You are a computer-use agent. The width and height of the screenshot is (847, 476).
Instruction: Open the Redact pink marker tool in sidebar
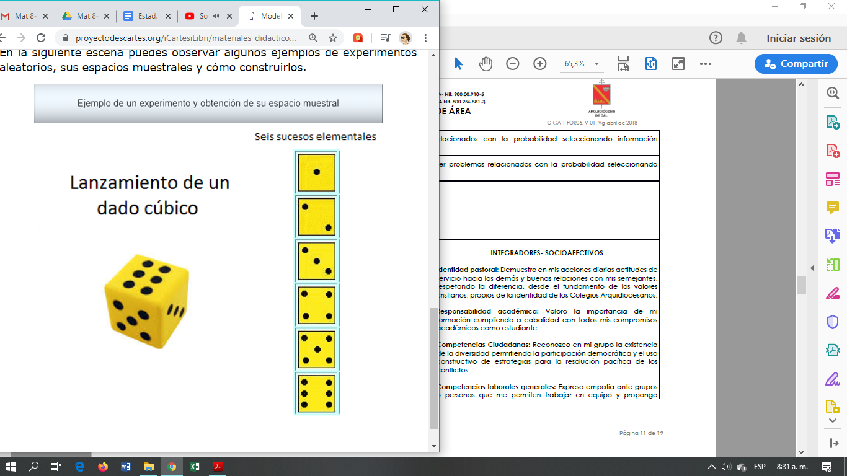(833, 293)
